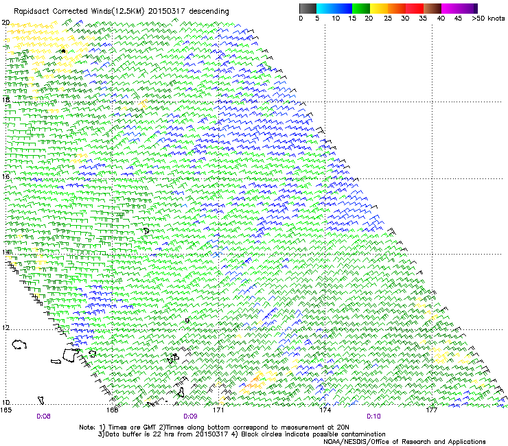Click the blue 10–15 knots legend segment
Viewport: 508px width, 446px height.
tap(343, 8)
